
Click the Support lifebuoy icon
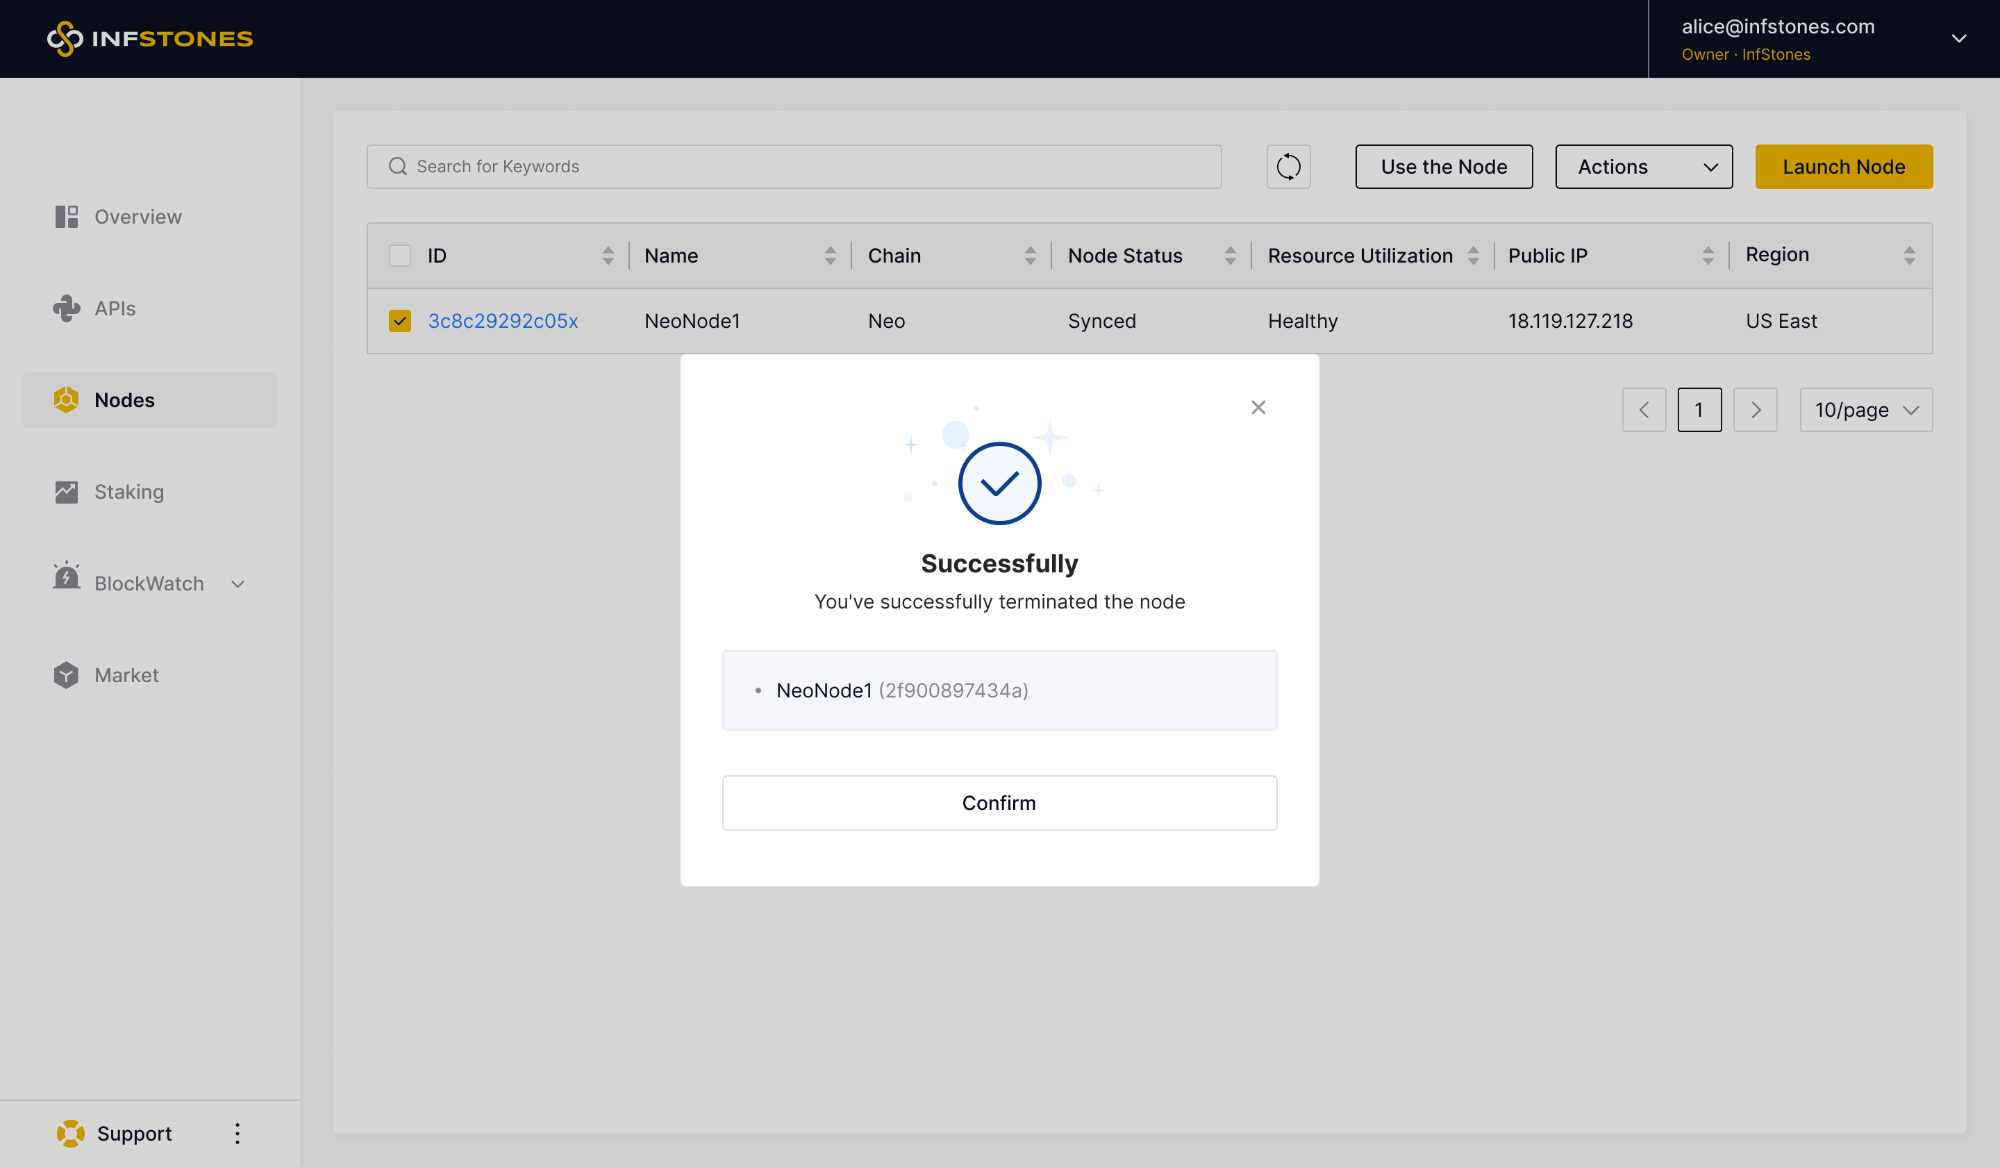(71, 1133)
